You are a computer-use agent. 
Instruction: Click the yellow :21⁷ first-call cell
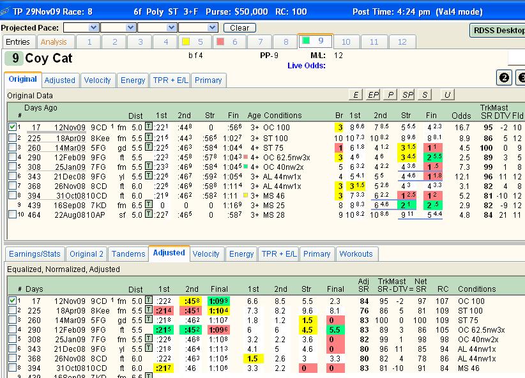pyautogui.click(x=164, y=368)
